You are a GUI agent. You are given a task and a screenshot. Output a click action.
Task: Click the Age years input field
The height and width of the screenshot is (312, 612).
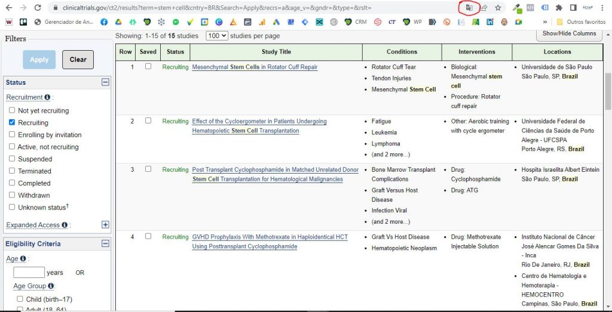[x=29, y=272]
